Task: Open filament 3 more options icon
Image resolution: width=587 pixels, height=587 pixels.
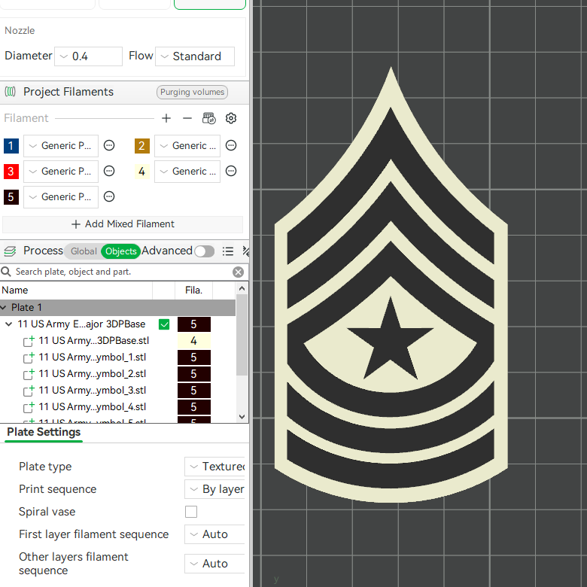Action: (109, 171)
